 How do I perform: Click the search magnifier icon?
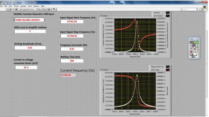197,9
